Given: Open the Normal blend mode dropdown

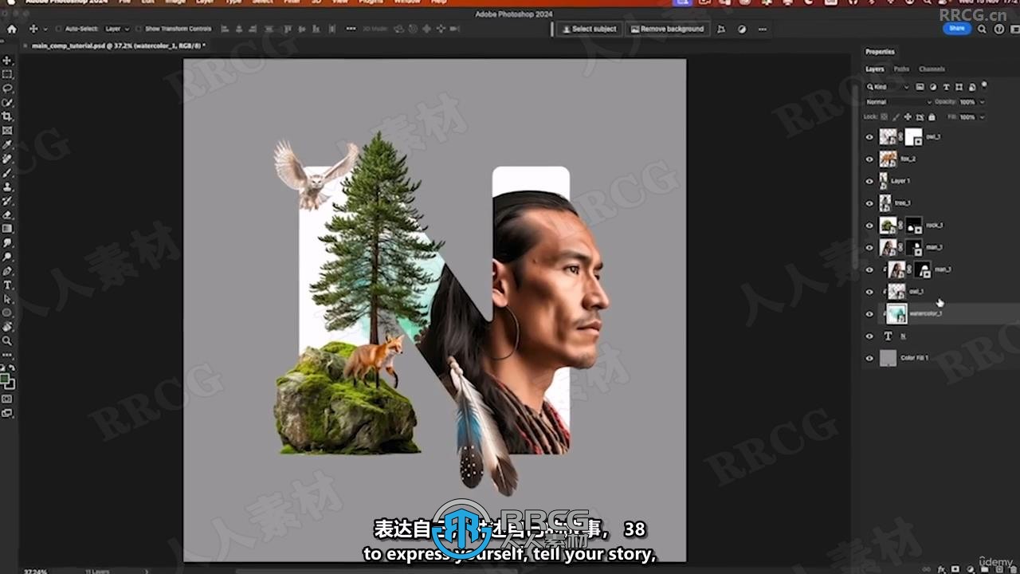Looking at the screenshot, I should pyautogui.click(x=898, y=102).
